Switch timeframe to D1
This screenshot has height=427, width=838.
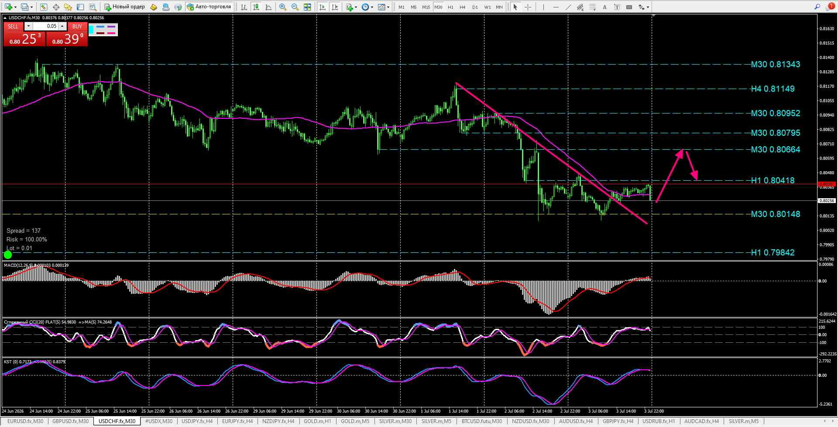click(x=475, y=7)
